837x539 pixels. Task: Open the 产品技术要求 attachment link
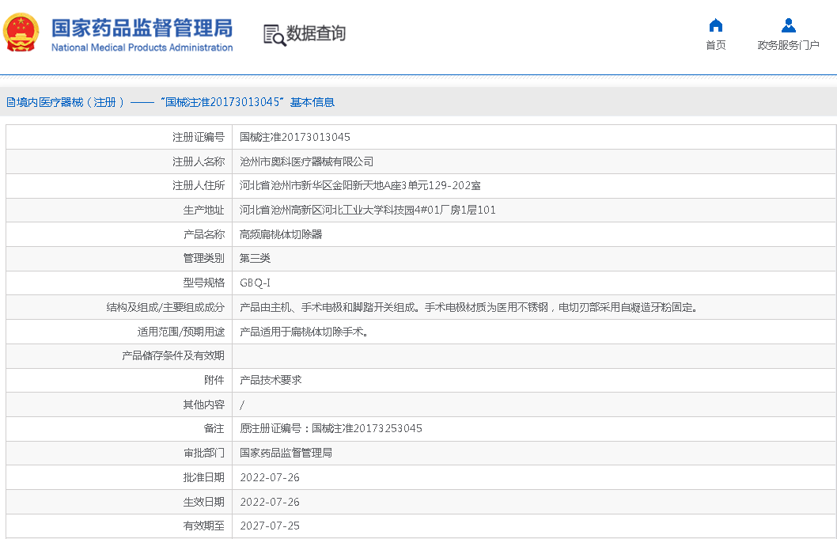[271, 380]
